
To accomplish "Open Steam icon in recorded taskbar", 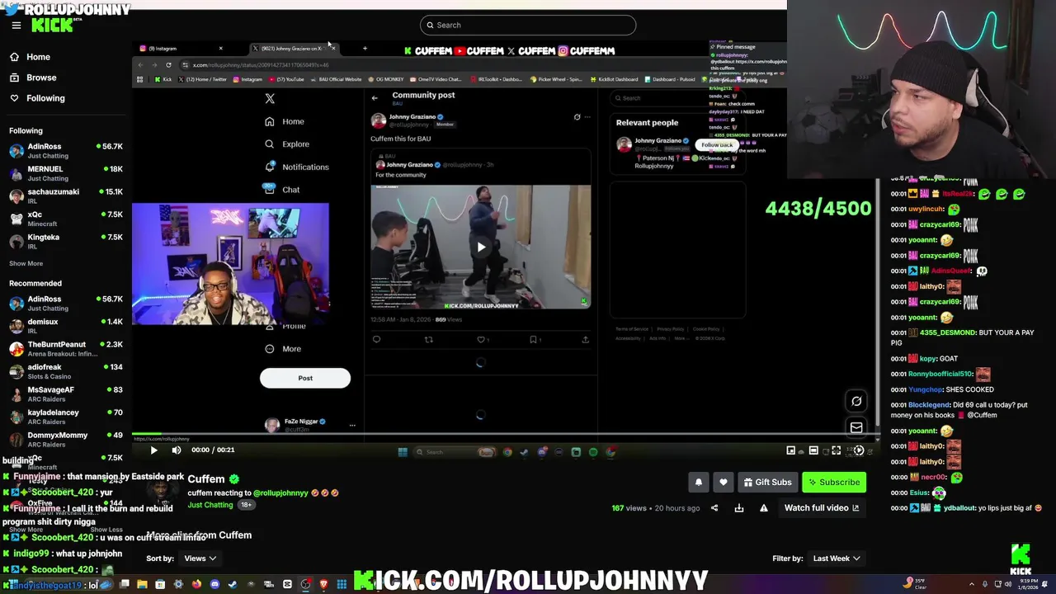I will (x=524, y=452).
